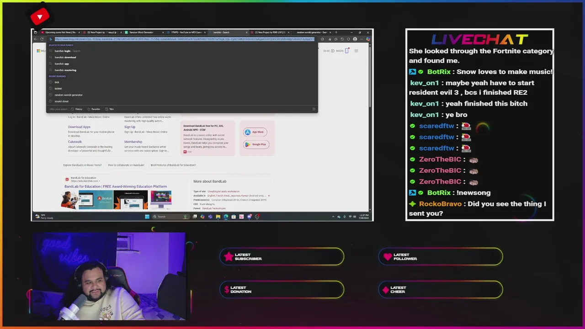
Task: Open the Membership link
Action: 133,142
